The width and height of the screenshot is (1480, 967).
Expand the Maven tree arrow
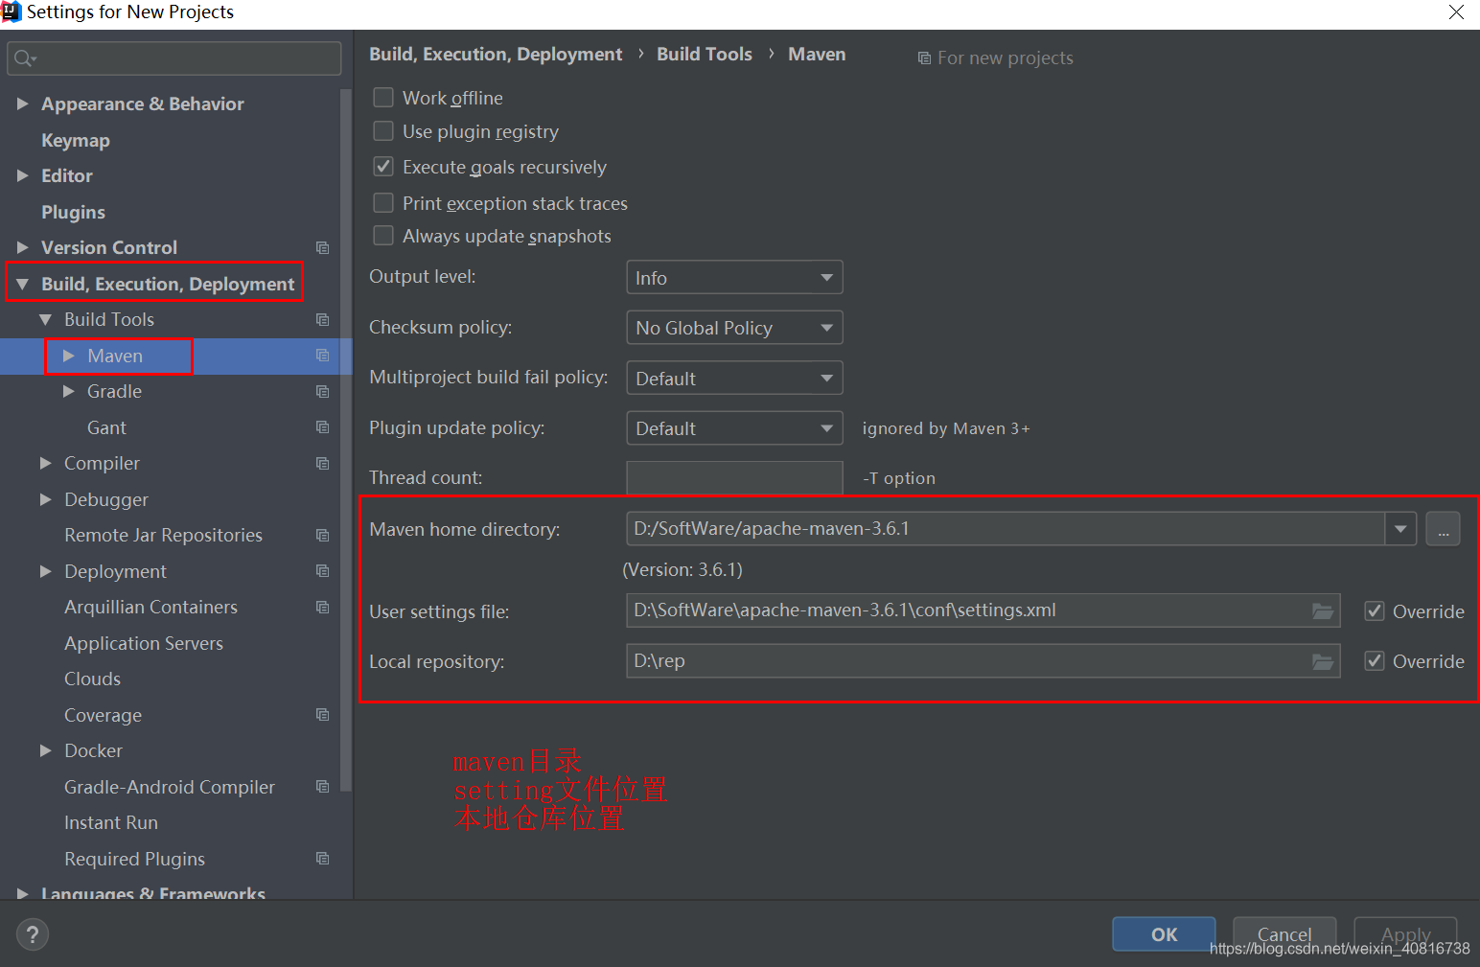pos(69,356)
